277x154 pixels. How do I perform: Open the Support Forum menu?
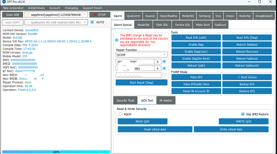click(x=92, y=8)
